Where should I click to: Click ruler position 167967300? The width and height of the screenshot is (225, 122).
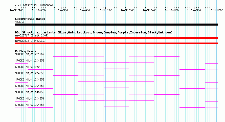pos(61,10)
